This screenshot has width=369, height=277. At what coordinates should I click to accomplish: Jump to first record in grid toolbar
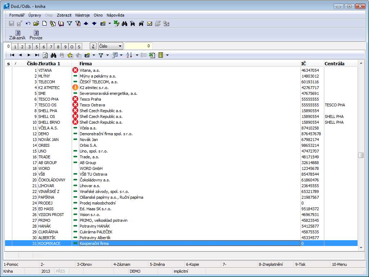tap(12, 55)
